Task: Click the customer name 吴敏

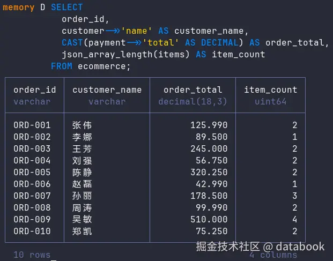Action: coord(82,219)
